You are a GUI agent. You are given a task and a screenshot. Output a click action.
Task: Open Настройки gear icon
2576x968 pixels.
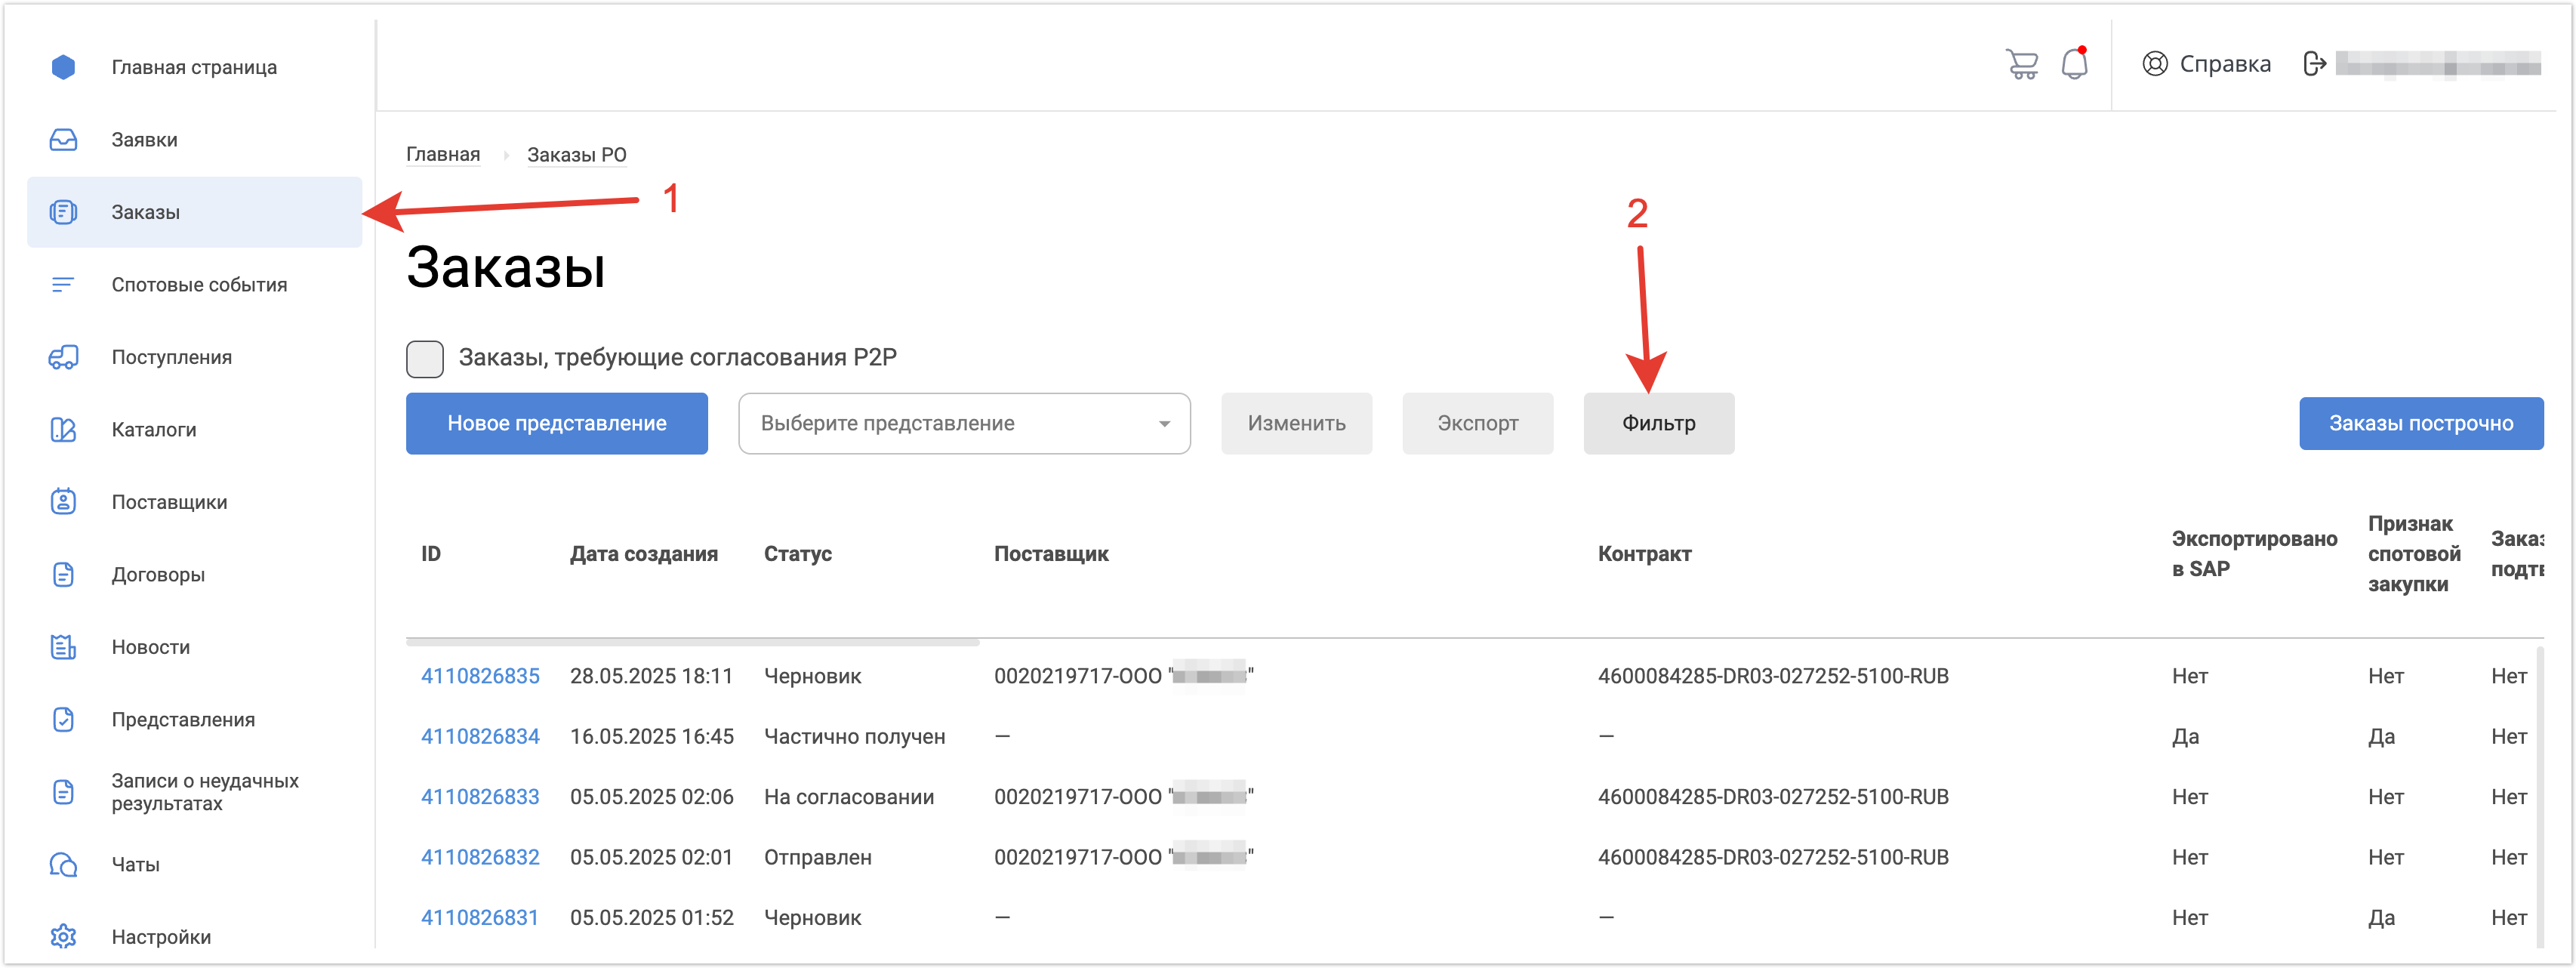tap(63, 936)
